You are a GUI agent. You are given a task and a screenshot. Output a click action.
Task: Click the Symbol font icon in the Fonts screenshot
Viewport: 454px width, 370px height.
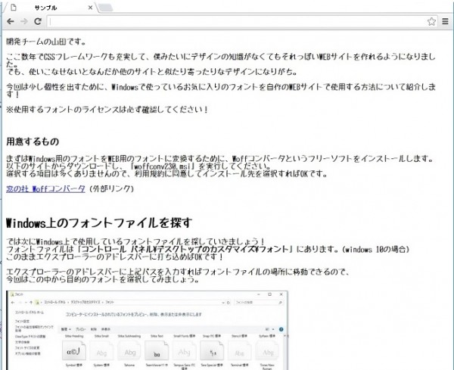coord(74,350)
